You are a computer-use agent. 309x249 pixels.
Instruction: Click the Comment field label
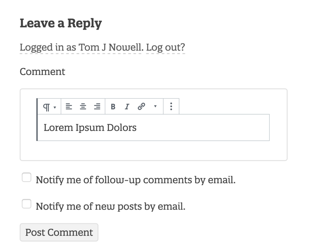point(42,72)
